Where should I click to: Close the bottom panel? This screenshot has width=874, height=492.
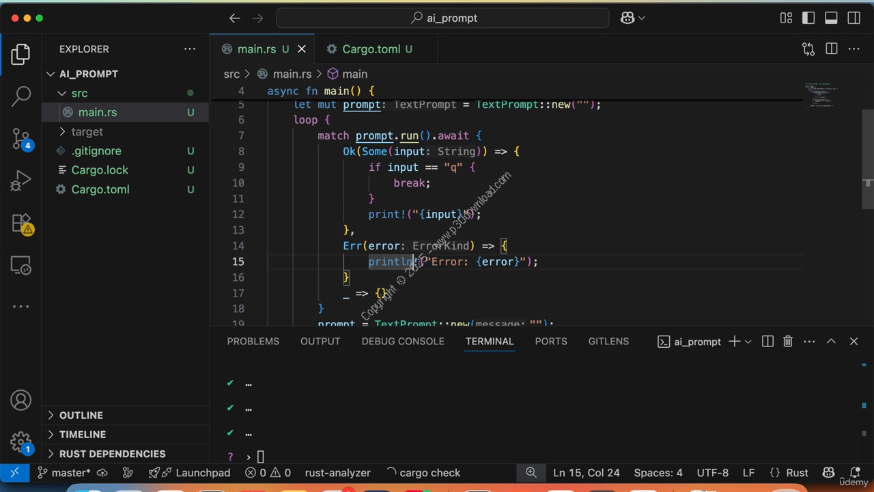(854, 341)
